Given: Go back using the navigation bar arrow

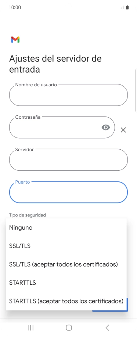Looking at the screenshot, I should (x=108, y=327).
